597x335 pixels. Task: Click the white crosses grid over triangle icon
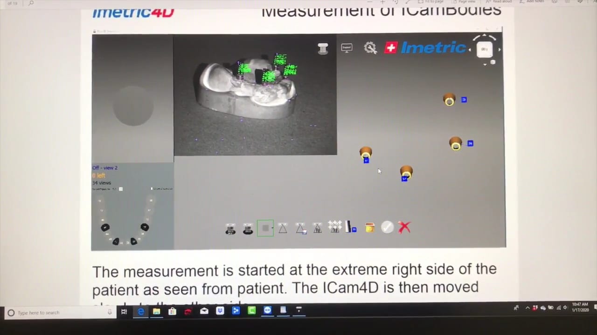(335, 227)
